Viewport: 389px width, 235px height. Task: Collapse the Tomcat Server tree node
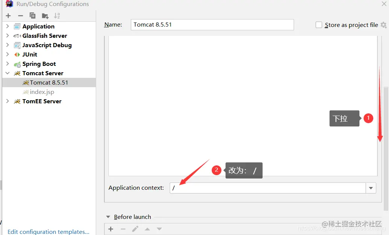7,73
